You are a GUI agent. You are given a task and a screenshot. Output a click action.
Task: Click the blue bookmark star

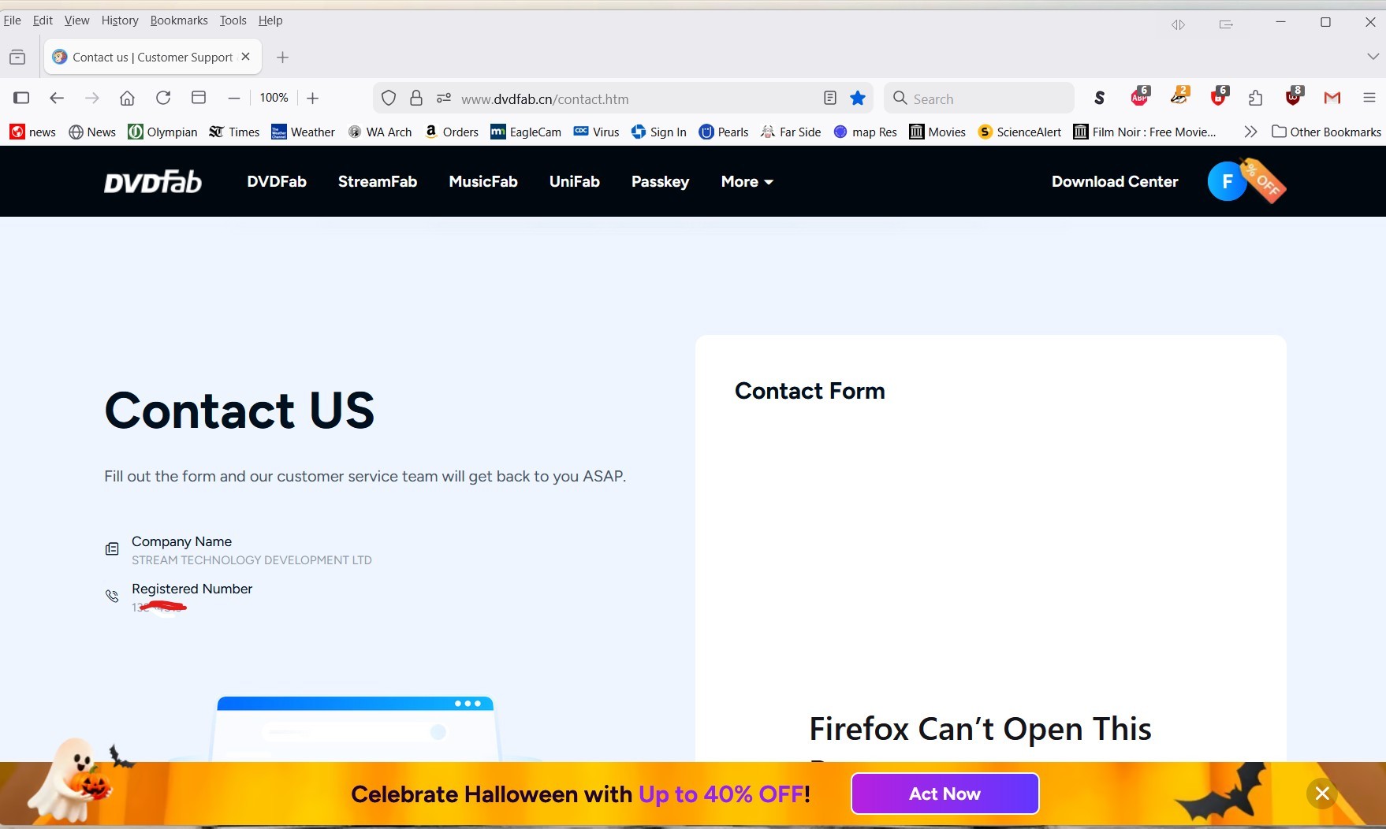pyautogui.click(x=858, y=98)
